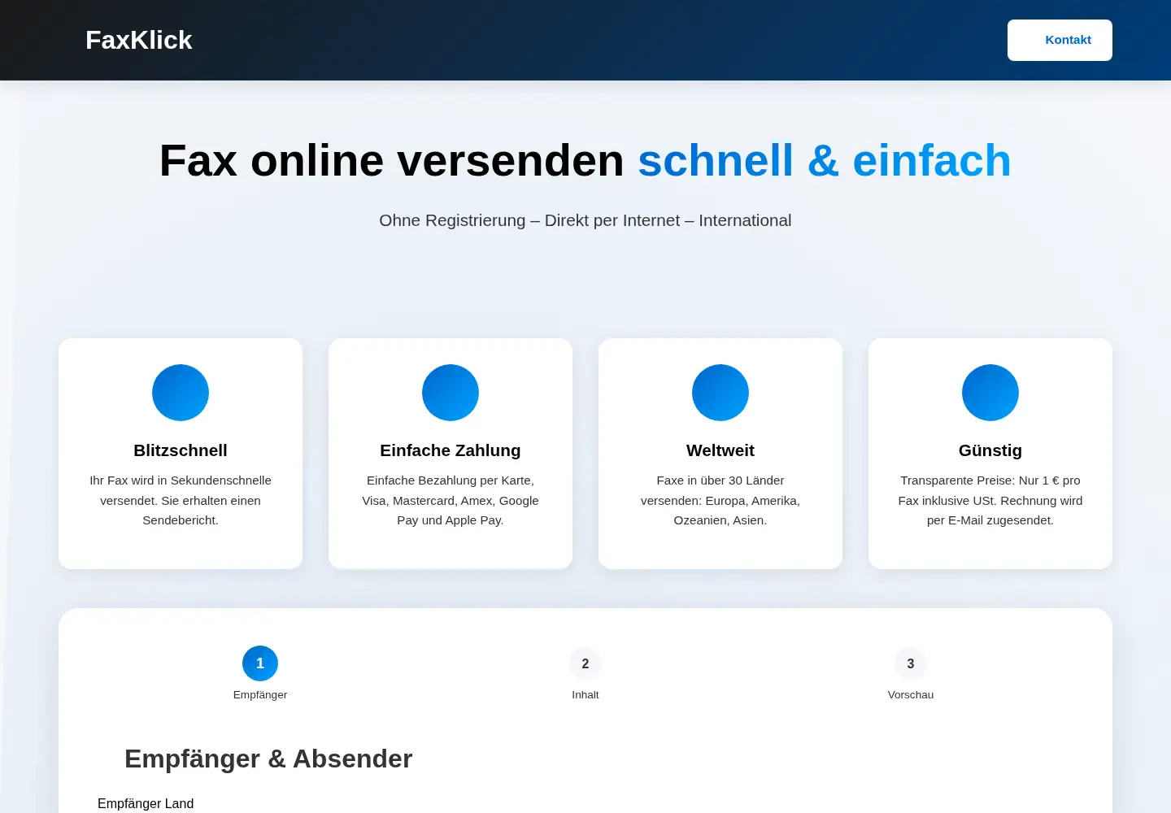Click the Einfache Zahlung card heading
Screen dimensions: 1171x813
click(x=451, y=450)
